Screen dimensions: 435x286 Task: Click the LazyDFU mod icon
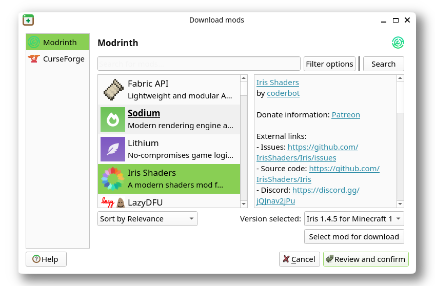[x=113, y=202]
